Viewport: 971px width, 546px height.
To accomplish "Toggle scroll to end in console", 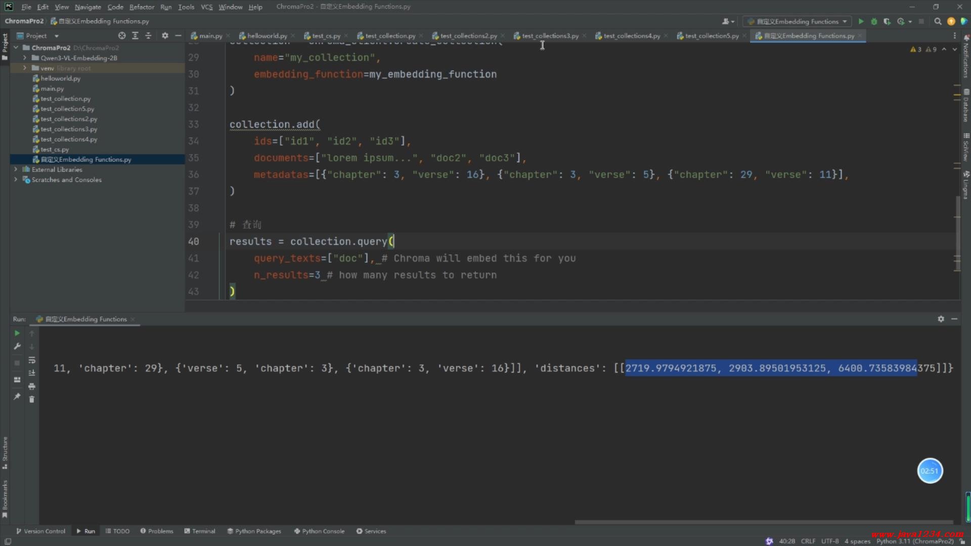I will [x=32, y=373].
